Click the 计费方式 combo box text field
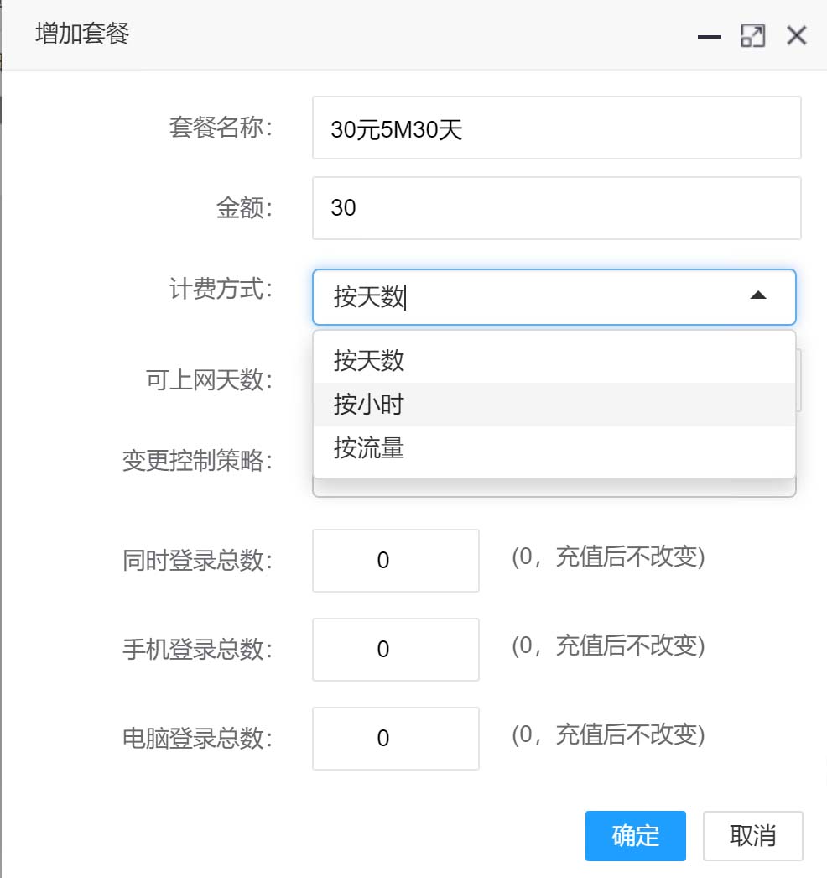Viewport: 827px width, 878px height. pos(528,297)
